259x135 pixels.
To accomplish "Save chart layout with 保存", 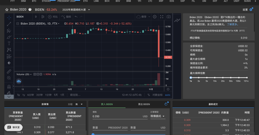I will 142,17.
